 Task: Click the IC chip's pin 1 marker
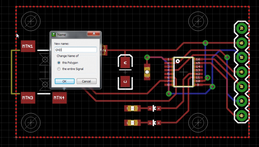point(178,61)
